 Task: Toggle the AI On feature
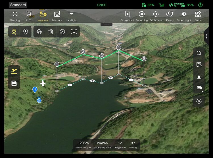pos(29,16)
